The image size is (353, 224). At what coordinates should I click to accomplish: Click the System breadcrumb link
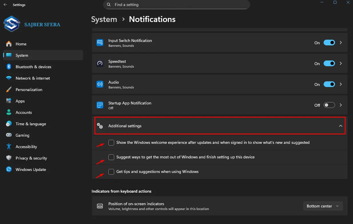(104, 19)
